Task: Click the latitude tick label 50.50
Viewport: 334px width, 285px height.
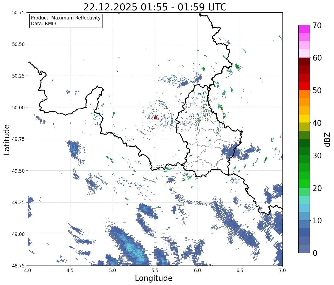Action: pyautogui.click(x=18, y=44)
